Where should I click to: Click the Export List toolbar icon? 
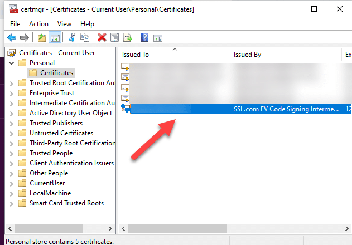[127, 38]
